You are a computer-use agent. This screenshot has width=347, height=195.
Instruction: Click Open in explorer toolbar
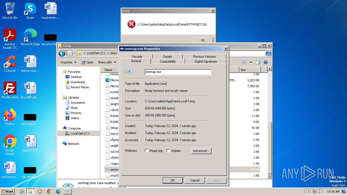pyautogui.click(x=87, y=62)
